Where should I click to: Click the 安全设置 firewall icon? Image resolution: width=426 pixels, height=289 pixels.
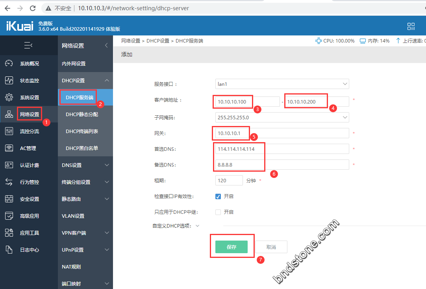(9, 199)
